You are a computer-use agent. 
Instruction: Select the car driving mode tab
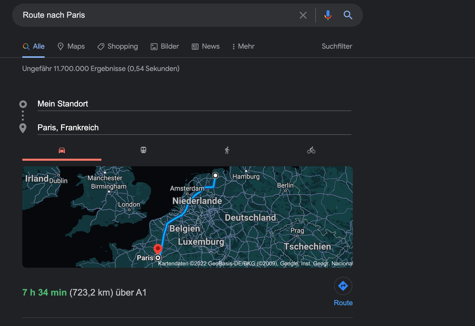point(62,150)
